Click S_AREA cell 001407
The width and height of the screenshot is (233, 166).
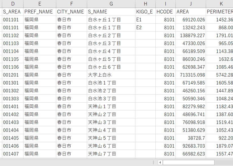click(13, 154)
